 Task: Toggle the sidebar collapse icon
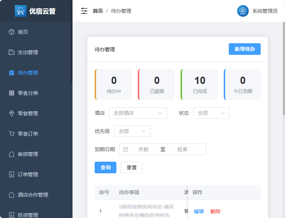click(84, 11)
